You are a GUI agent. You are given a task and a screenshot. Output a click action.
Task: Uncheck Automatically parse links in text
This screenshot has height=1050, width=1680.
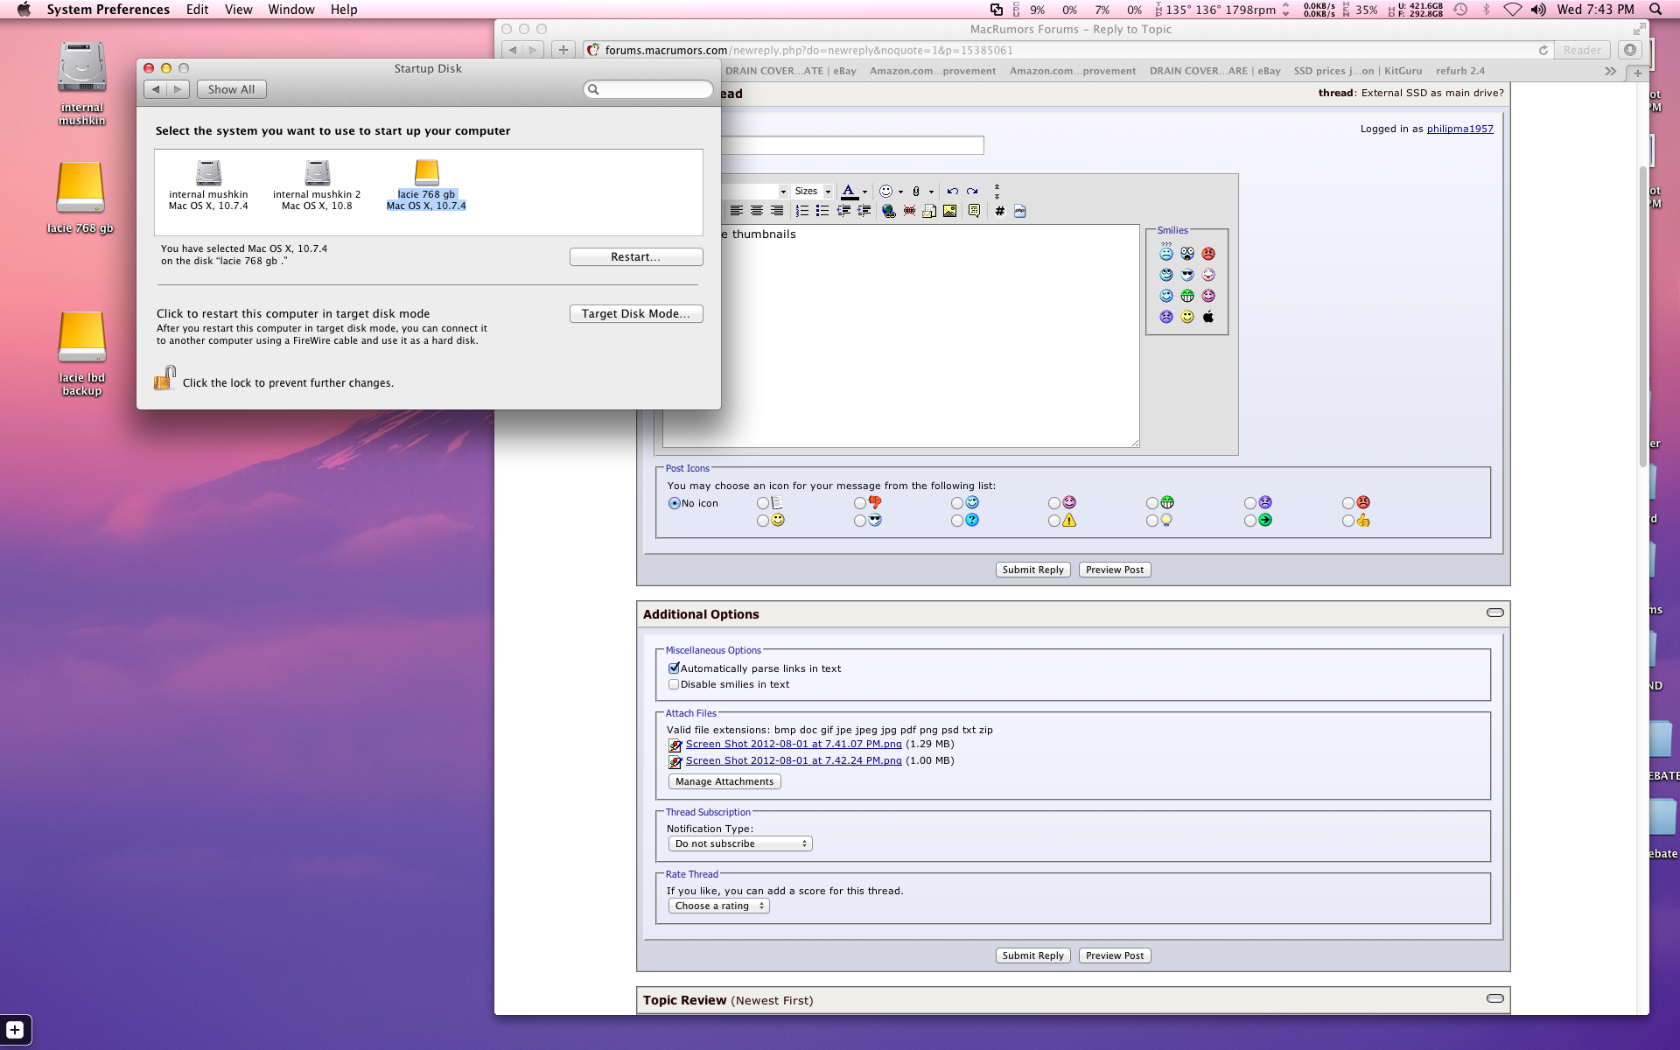tap(674, 668)
